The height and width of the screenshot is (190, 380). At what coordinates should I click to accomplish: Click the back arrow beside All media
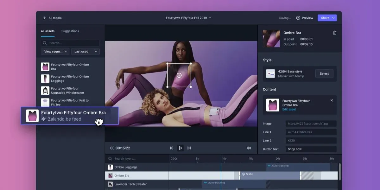click(x=45, y=18)
